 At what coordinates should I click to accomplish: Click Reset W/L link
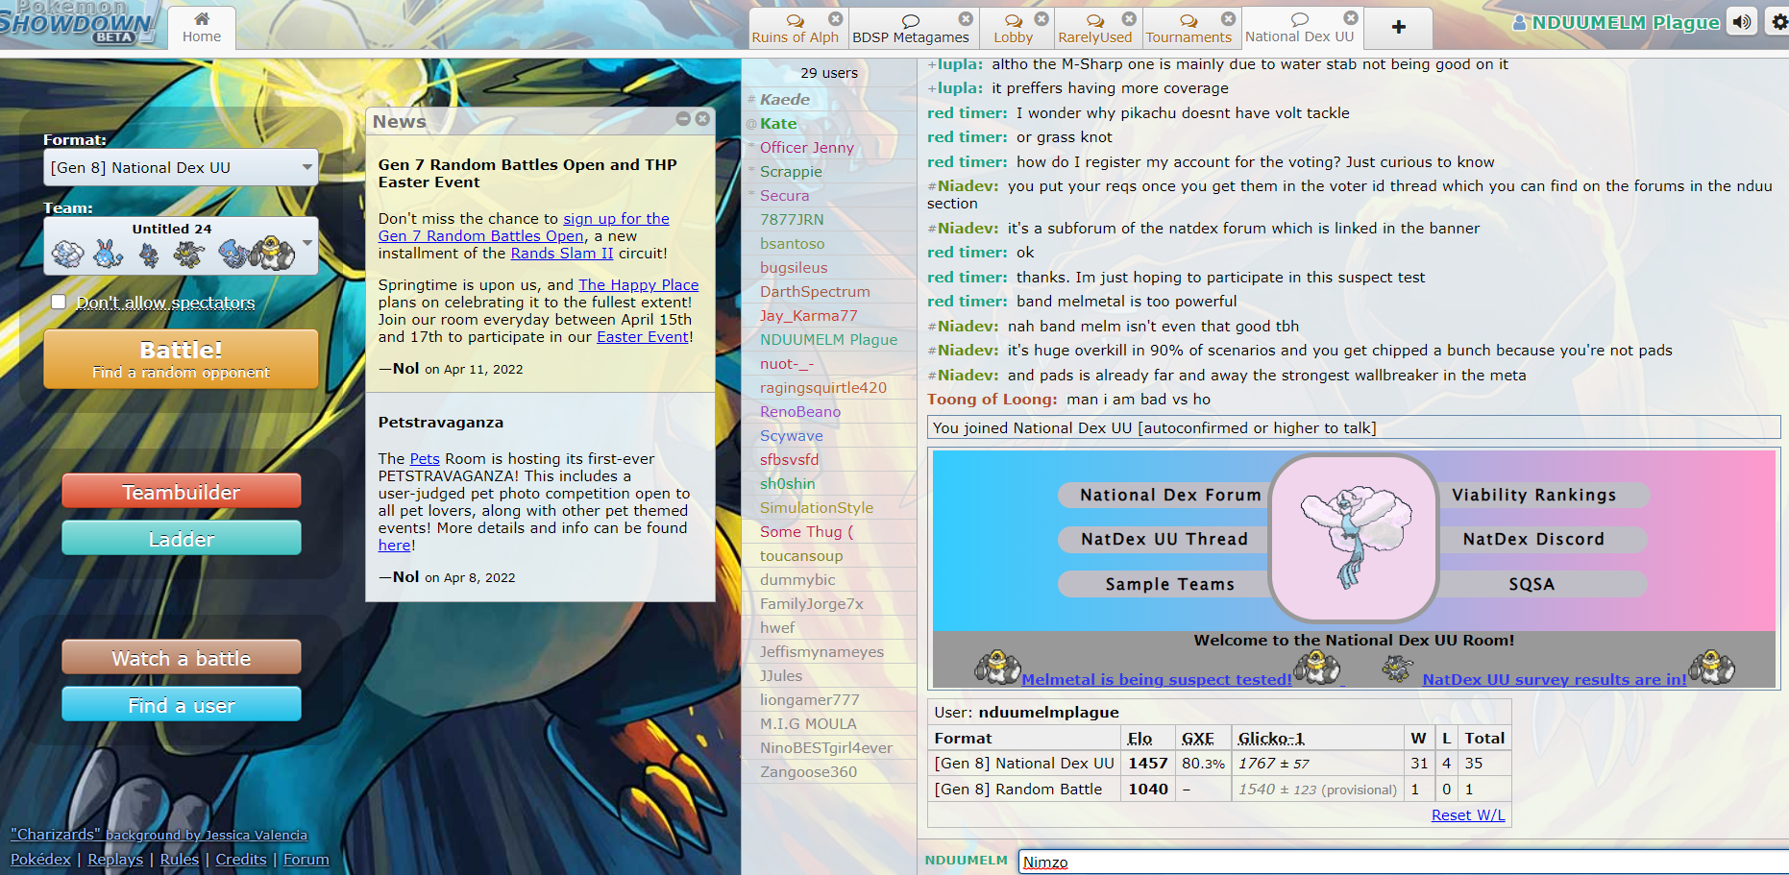coord(1468,814)
